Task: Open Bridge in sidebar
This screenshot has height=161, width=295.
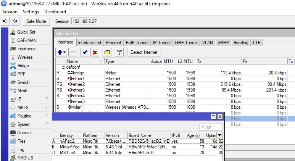Action: pos(19,66)
